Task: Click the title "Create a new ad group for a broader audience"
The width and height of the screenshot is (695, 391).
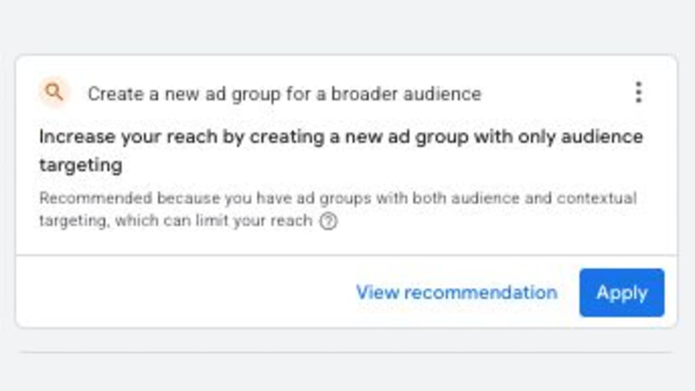Action: (x=284, y=94)
